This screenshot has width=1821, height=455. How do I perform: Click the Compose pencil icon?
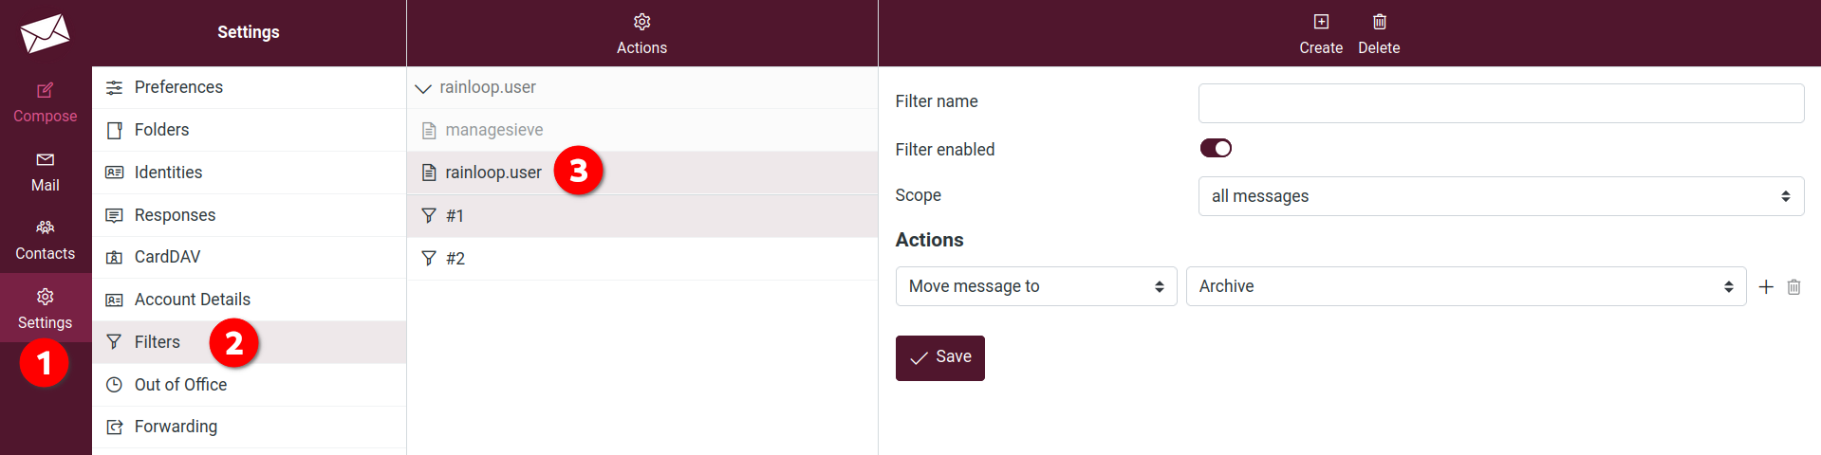click(45, 90)
